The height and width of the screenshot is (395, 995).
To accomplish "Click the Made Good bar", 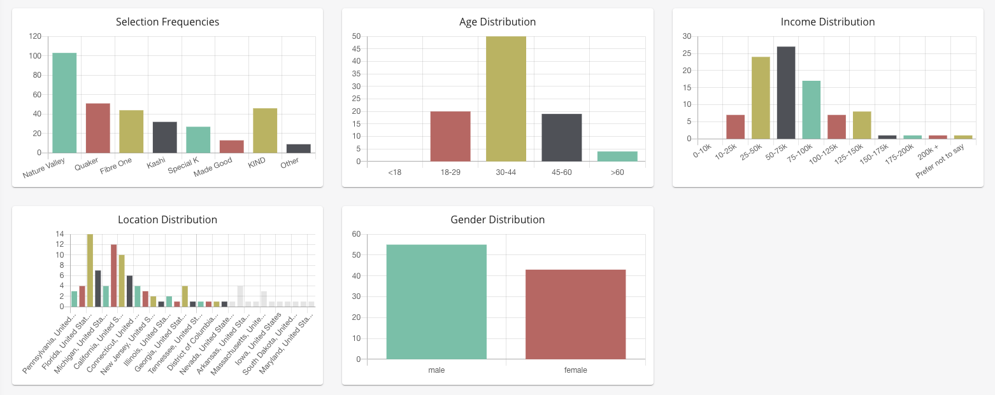I will (232, 147).
